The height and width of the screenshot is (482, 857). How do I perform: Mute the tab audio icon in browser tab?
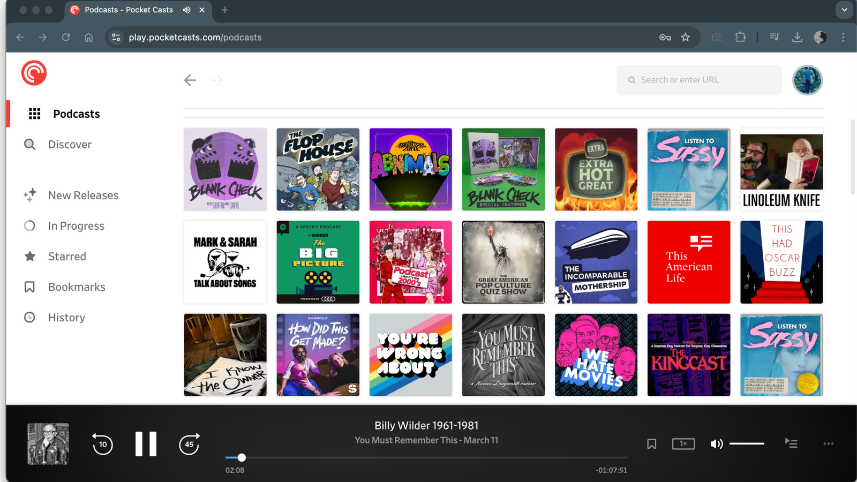pyautogui.click(x=186, y=10)
